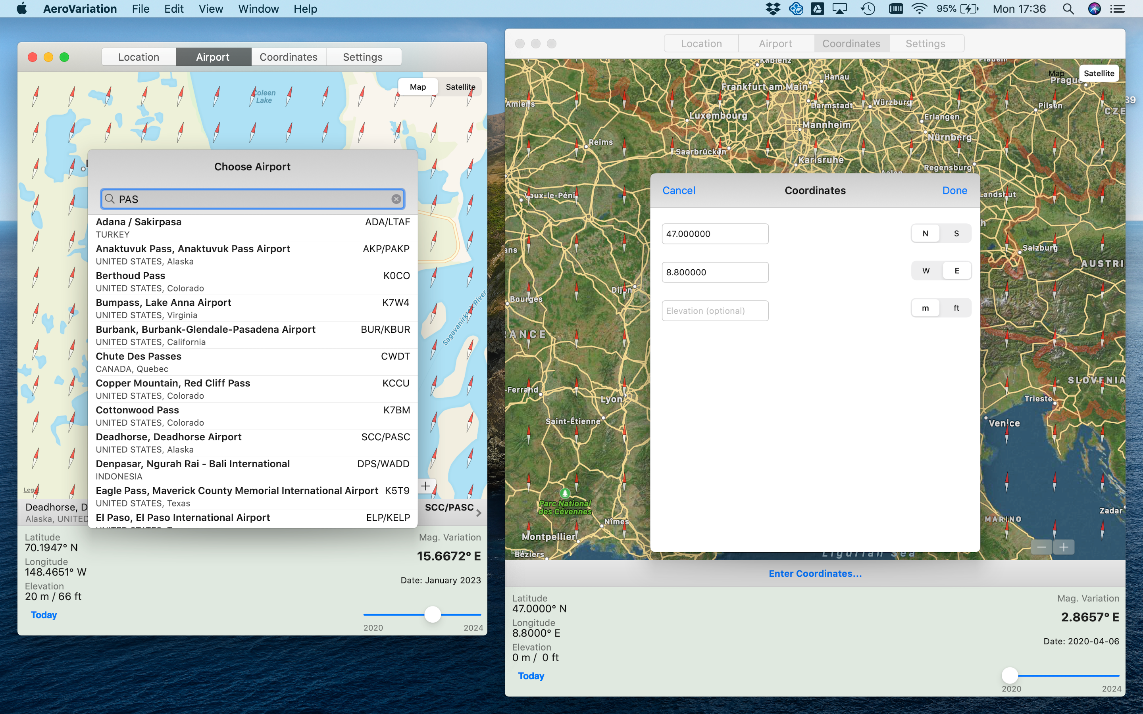Click the date slider in left window
Screen dimensions: 1143x714
tap(422, 614)
